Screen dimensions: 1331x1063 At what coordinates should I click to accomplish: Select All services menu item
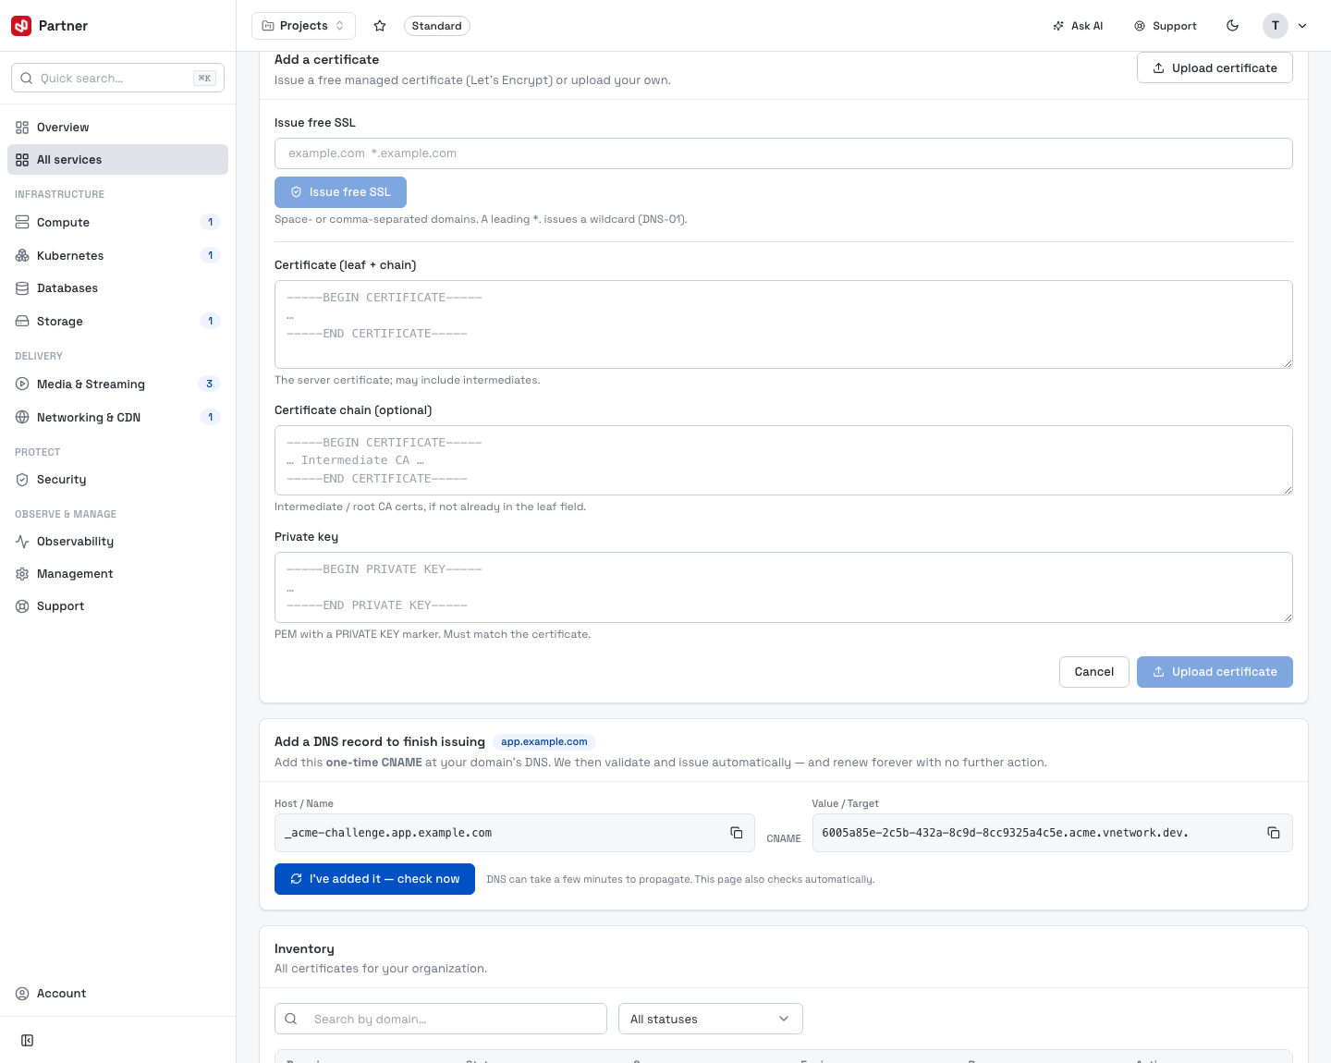pos(117,160)
